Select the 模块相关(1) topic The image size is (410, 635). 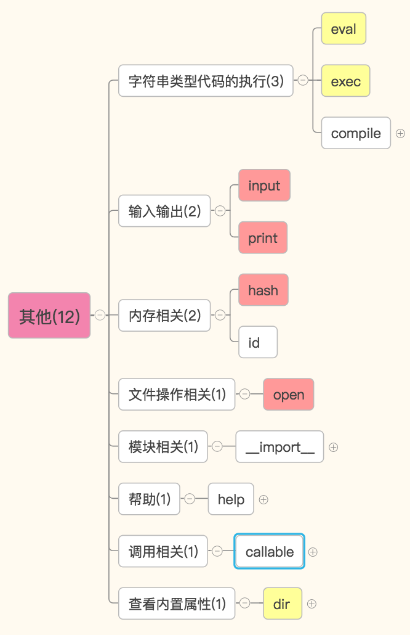coord(163,447)
